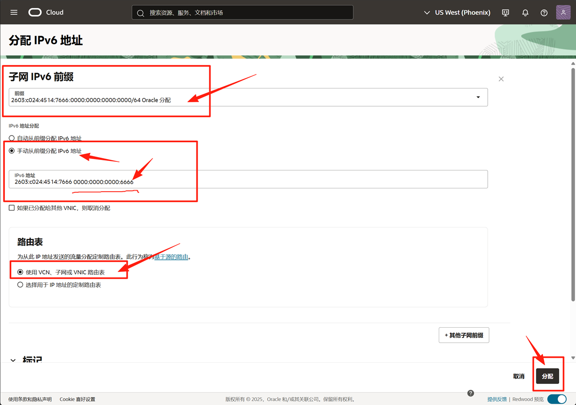Select use VCN, subnet or VNIC route table
Image resolution: width=576 pixels, height=405 pixels.
click(20, 272)
